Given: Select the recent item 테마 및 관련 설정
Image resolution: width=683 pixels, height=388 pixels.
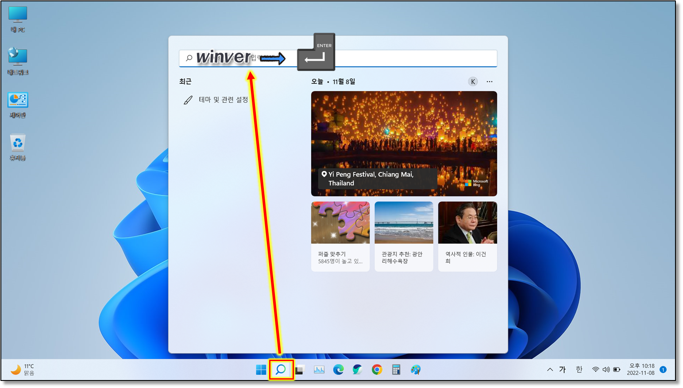Looking at the screenshot, I should pyautogui.click(x=223, y=100).
